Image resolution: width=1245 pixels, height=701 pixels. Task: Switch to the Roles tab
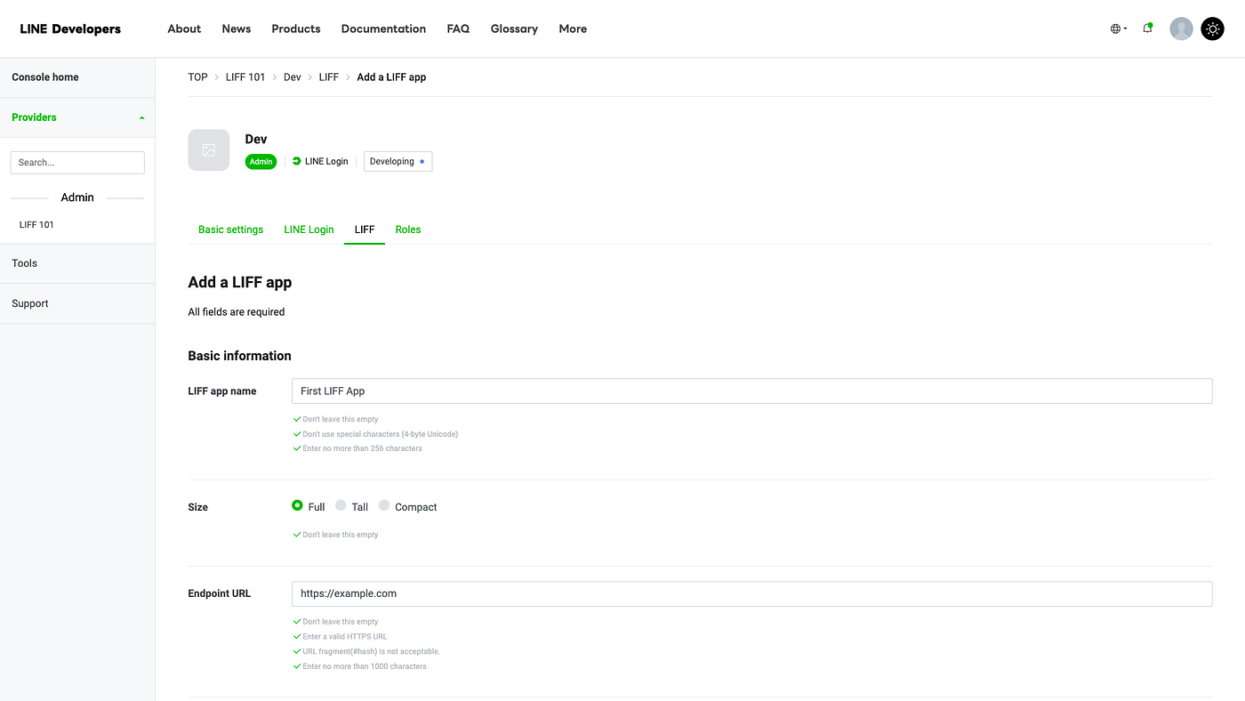[408, 230]
